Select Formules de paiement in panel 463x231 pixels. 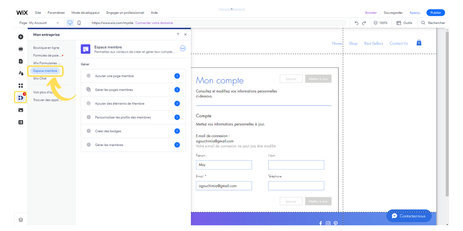click(x=47, y=55)
